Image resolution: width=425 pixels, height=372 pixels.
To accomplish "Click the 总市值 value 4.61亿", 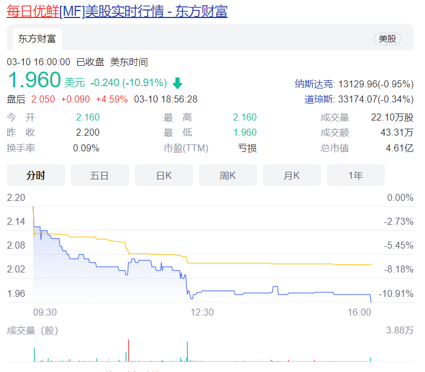I will point(399,148).
